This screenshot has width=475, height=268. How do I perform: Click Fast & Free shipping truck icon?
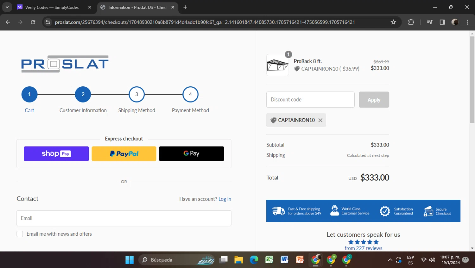(x=278, y=211)
